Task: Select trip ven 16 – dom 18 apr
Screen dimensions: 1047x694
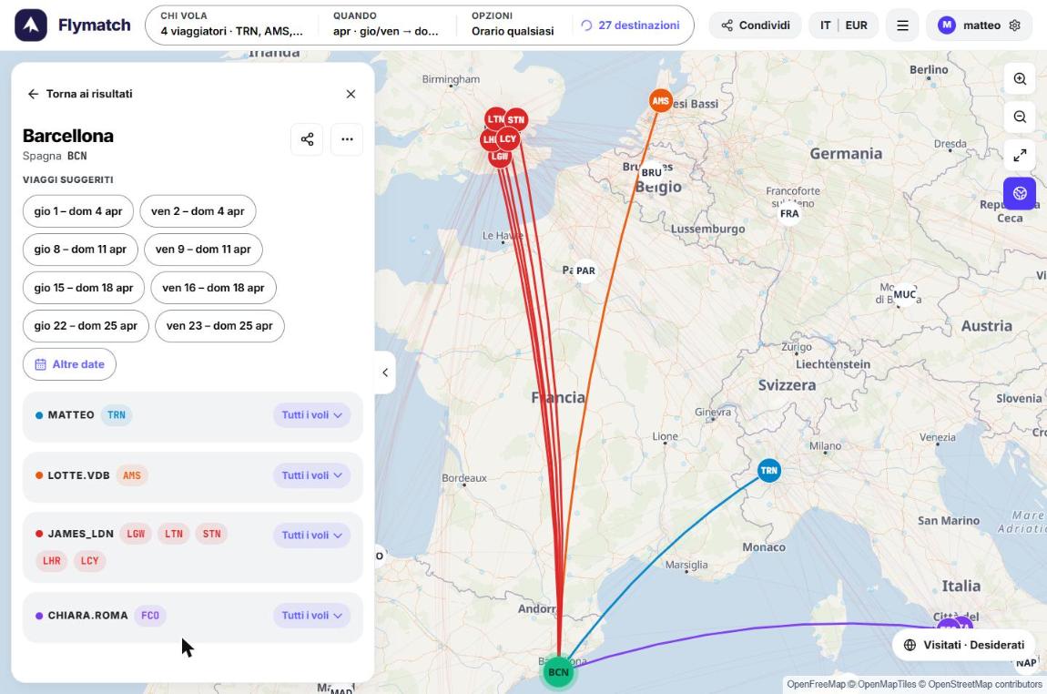Action: (214, 288)
